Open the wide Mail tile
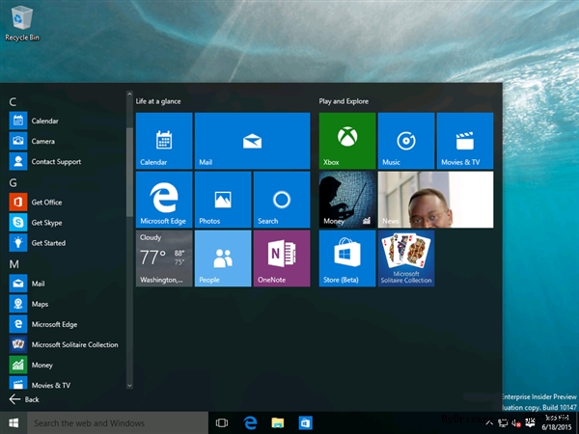The image size is (579, 434). tap(252, 141)
